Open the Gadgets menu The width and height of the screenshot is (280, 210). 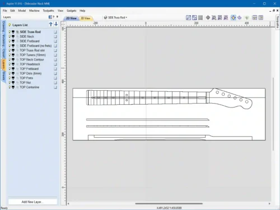(x=72, y=11)
